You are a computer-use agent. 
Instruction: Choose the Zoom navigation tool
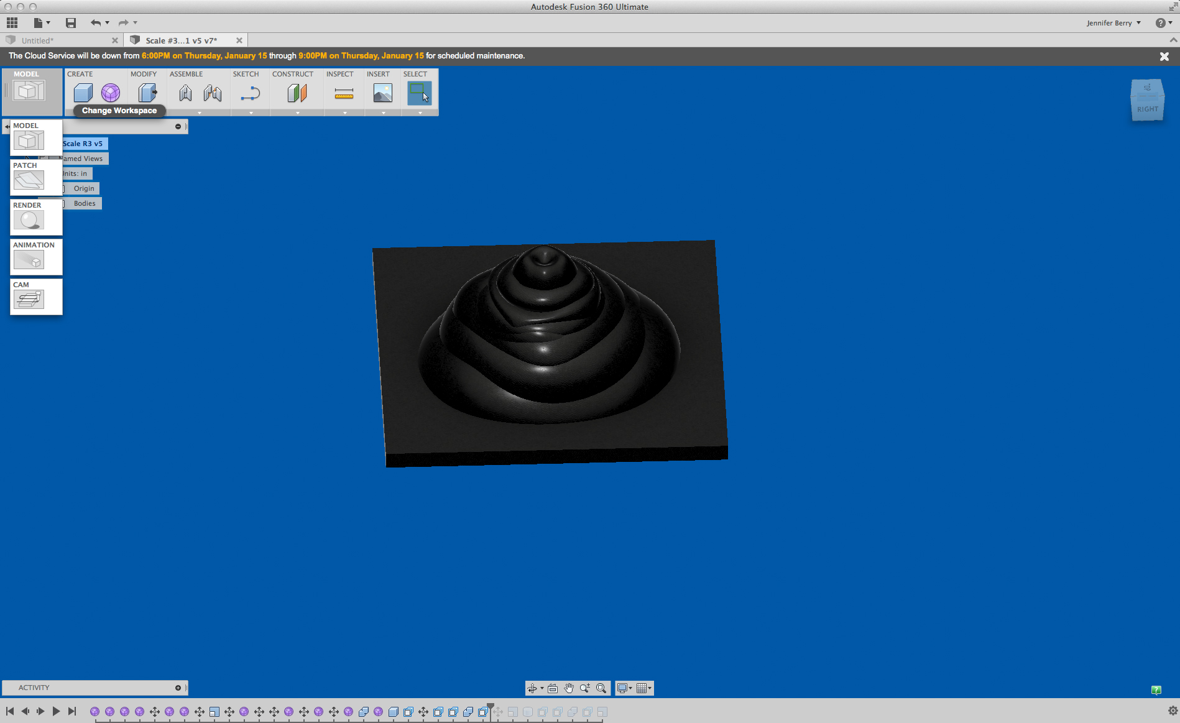(585, 688)
